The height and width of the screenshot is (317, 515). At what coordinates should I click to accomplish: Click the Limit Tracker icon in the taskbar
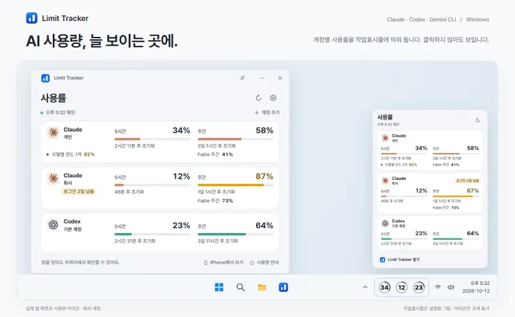coord(283,288)
